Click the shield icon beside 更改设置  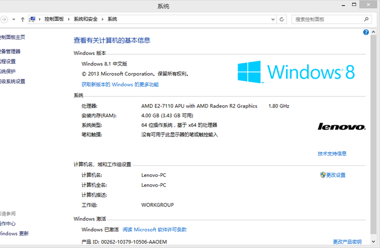pos(323,175)
